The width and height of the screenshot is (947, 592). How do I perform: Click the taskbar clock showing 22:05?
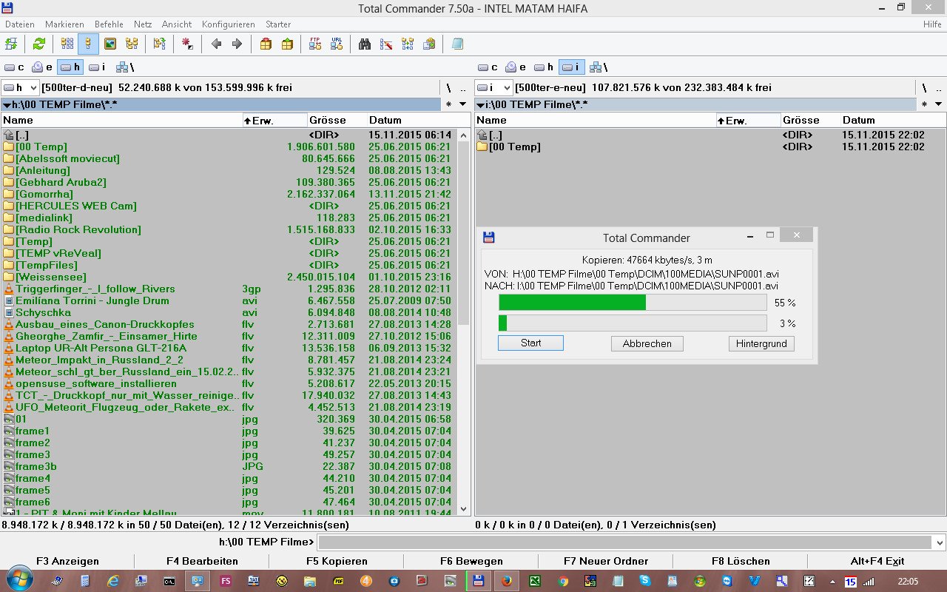pyautogui.click(x=908, y=582)
